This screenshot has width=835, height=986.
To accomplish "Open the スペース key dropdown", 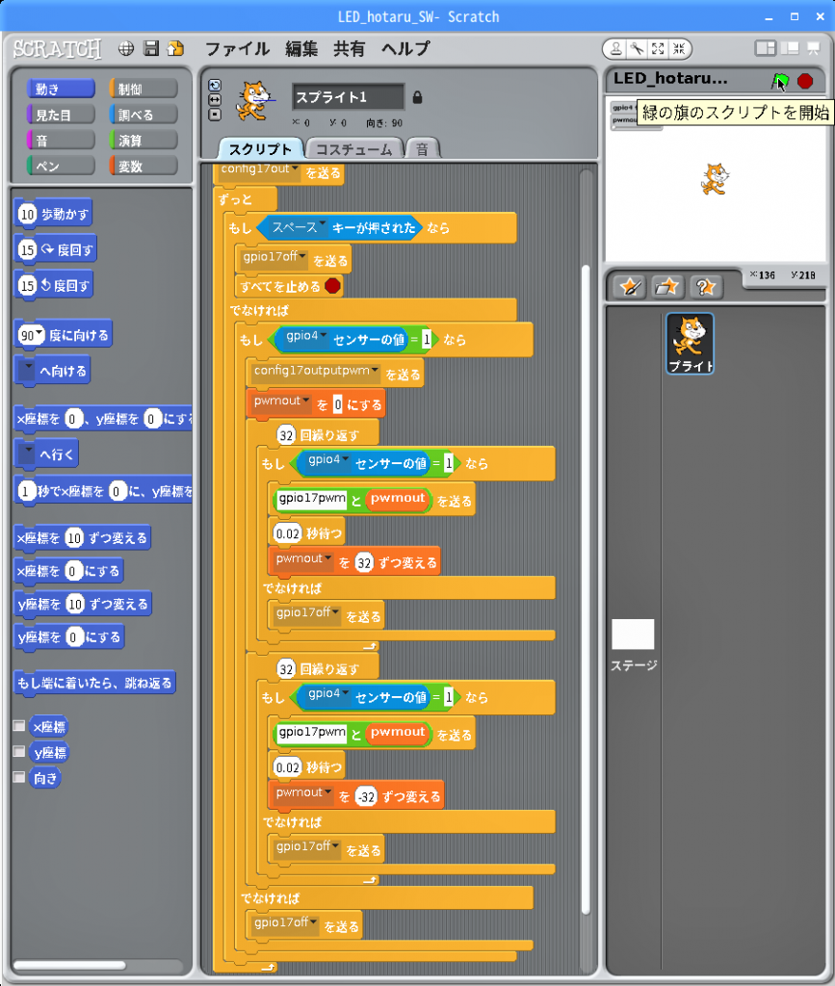I will click(x=324, y=225).
